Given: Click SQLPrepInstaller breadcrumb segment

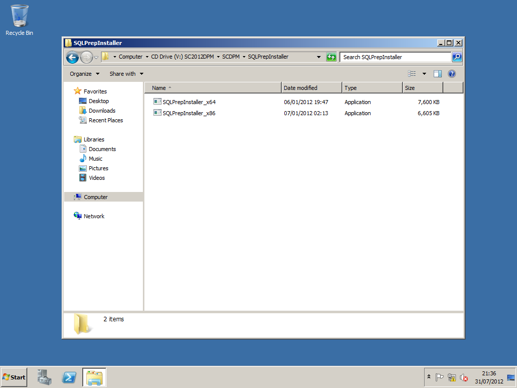Looking at the screenshot, I should pyautogui.click(x=268, y=57).
